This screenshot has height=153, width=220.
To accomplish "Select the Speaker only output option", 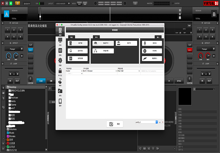I will coord(78,43).
